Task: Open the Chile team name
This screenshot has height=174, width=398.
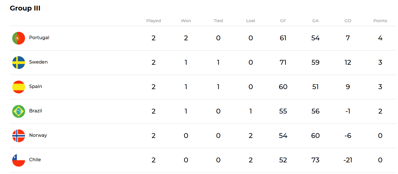Action: tap(35, 160)
